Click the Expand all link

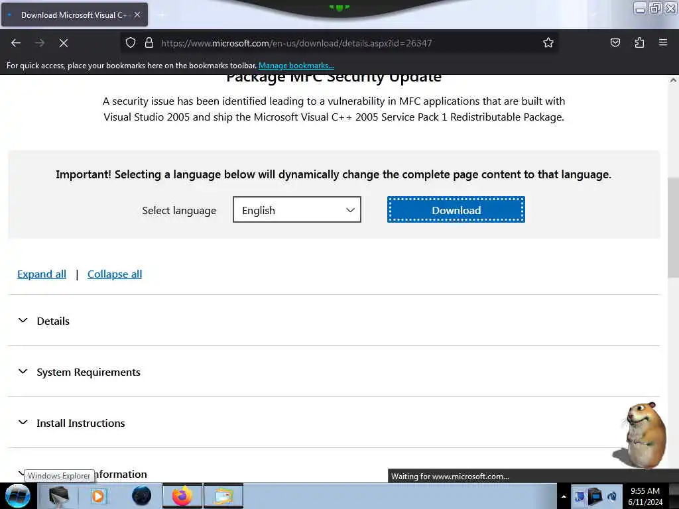pyautogui.click(x=42, y=274)
